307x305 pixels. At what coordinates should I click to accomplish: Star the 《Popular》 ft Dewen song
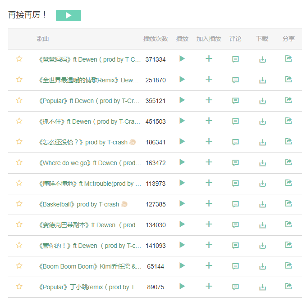point(19,100)
